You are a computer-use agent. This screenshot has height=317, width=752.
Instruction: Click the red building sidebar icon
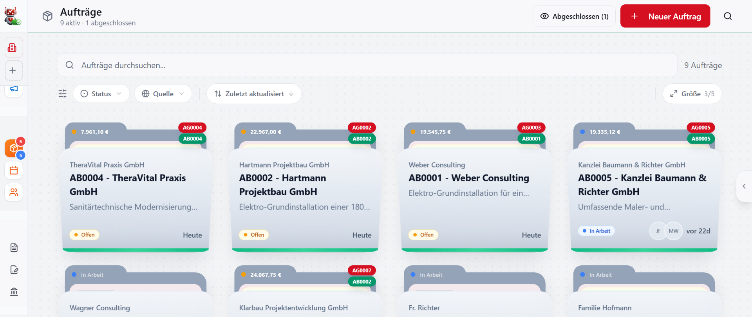coord(13,47)
